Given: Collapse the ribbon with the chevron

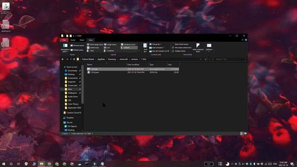Looking at the screenshot, I should tap(242, 40).
